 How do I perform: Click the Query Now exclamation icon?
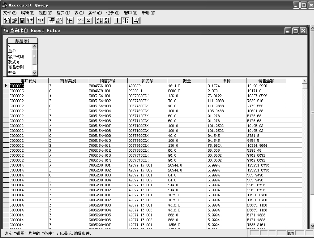(x=118, y=20)
